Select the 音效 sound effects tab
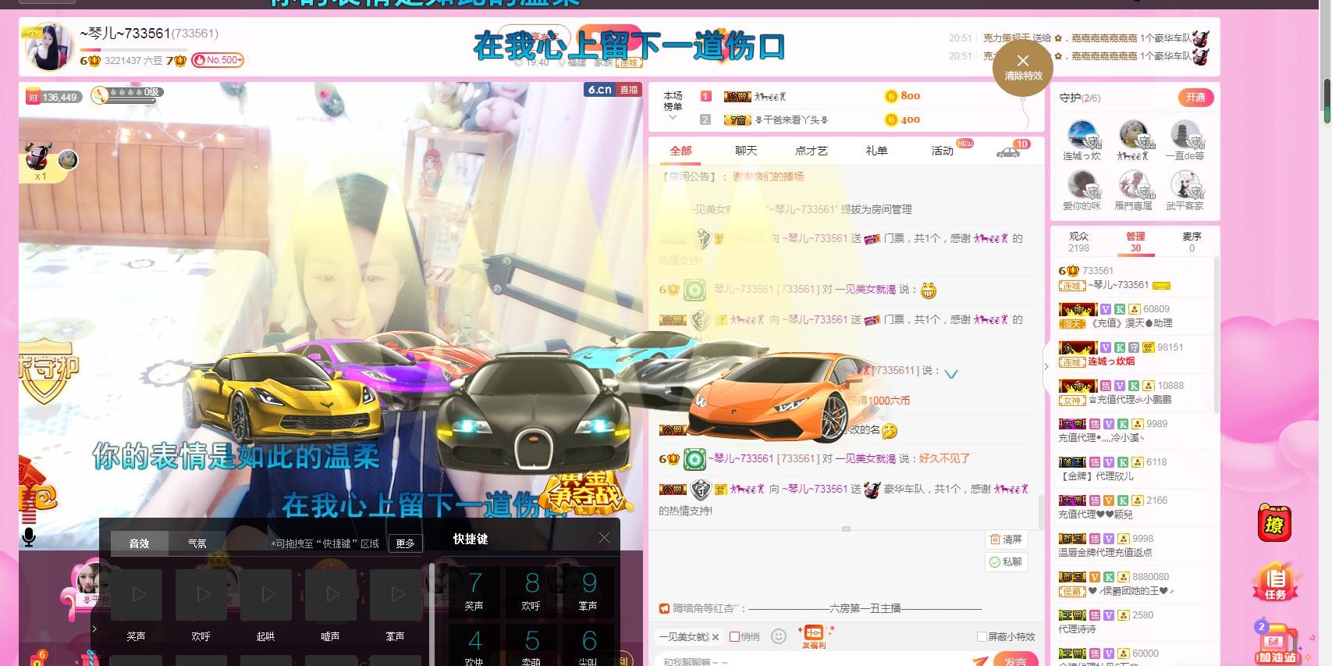Screen dimensions: 1332x666 [x=139, y=543]
